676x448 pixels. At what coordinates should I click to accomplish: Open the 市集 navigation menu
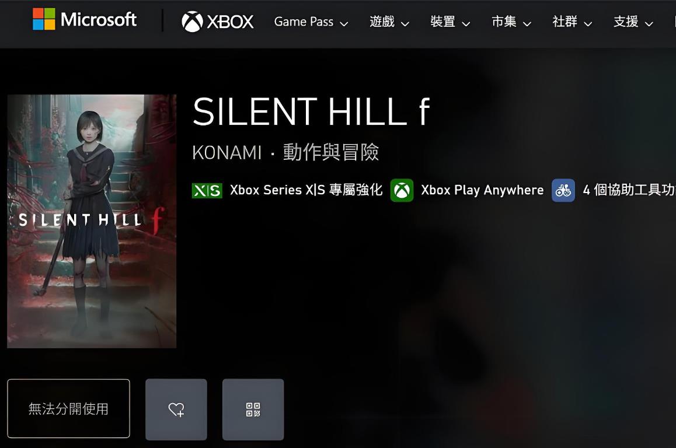(511, 22)
